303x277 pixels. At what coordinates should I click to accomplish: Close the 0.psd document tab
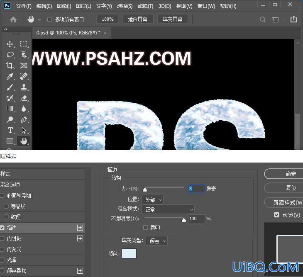coord(105,33)
